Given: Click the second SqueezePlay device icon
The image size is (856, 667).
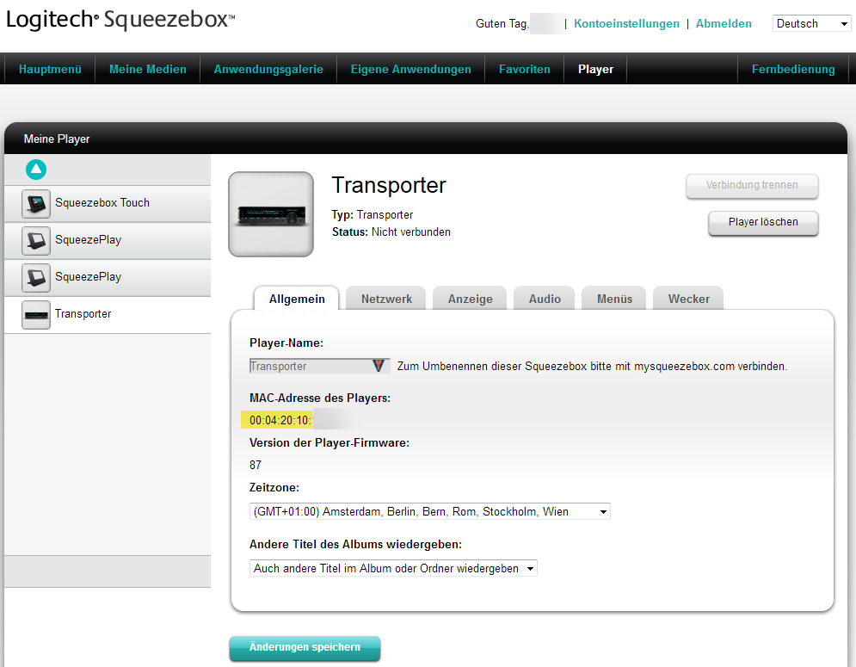Looking at the screenshot, I should tap(36, 278).
